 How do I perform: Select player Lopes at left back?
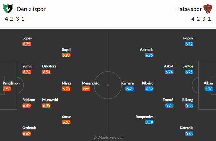[27, 38]
